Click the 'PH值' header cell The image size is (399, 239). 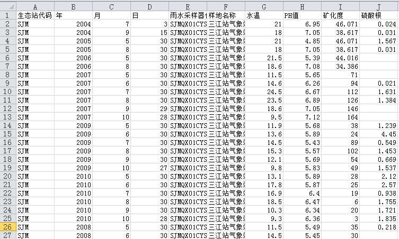point(303,15)
